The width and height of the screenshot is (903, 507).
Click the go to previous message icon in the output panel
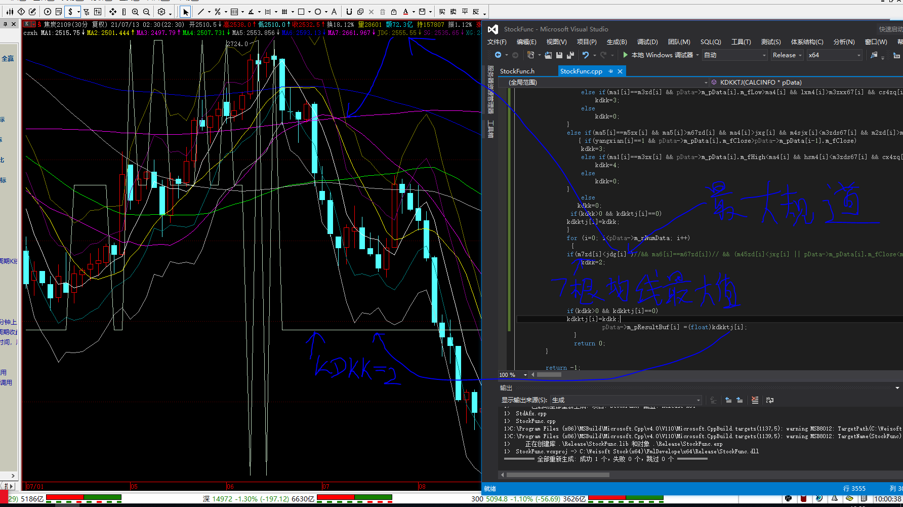coord(728,400)
